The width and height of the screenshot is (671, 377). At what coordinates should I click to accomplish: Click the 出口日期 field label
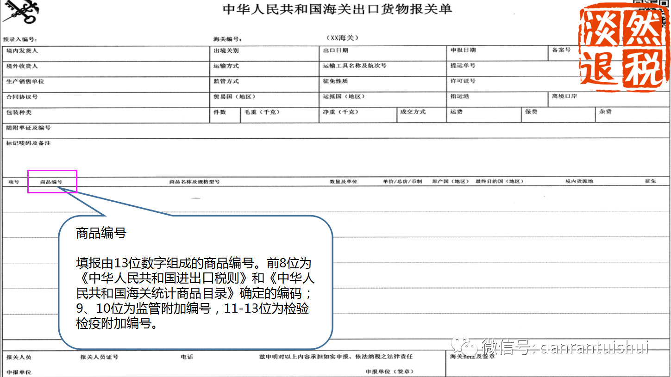[336, 50]
